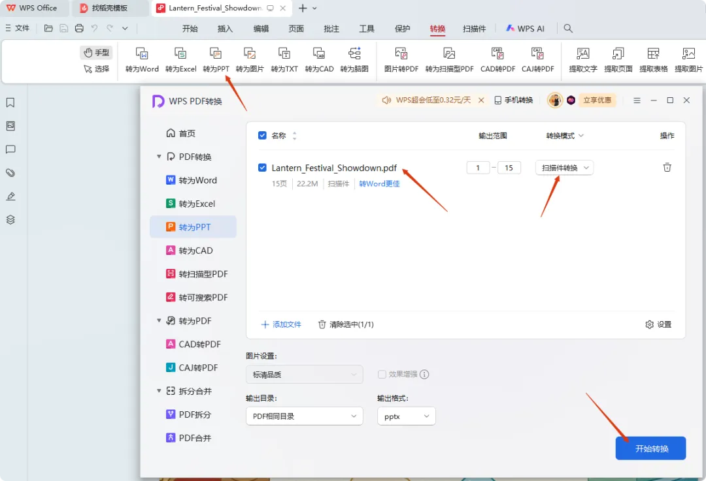This screenshot has height=481, width=706.
Task: Click the search magnifier icon
Action: pyautogui.click(x=568, y=28)
